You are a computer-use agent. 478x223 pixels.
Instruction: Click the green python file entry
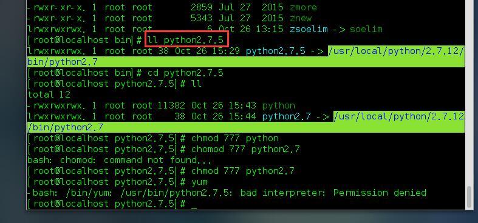tap(278, 105)
